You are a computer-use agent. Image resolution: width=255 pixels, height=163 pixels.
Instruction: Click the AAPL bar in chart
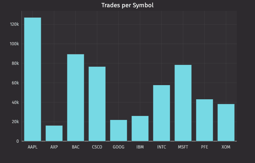32,79
